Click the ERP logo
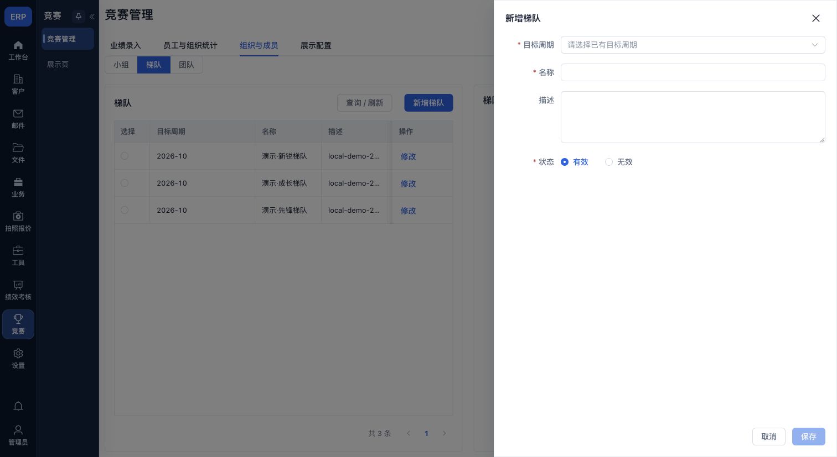The width and height of the screenshot is (837, 457). [18, 17]
